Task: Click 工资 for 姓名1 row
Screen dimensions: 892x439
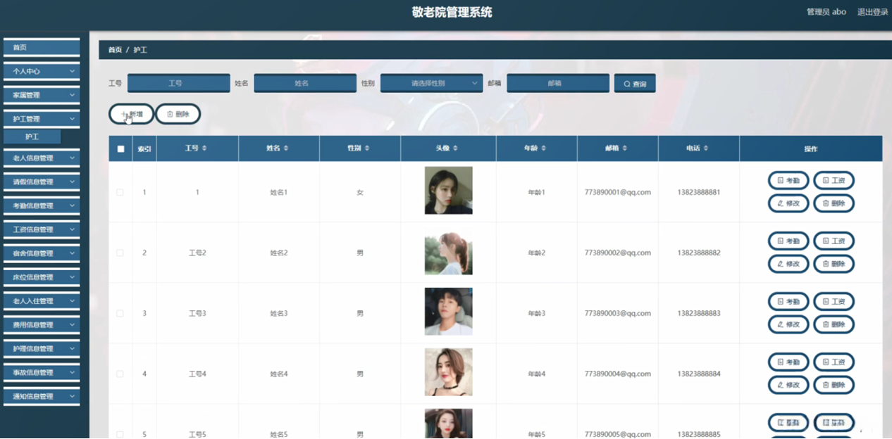Action: pos(834,181)
